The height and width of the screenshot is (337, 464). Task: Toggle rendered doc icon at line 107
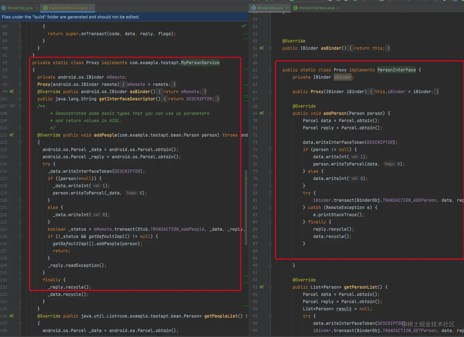[13, 106]
